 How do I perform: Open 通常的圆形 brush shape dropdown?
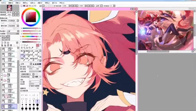[33, 74]
